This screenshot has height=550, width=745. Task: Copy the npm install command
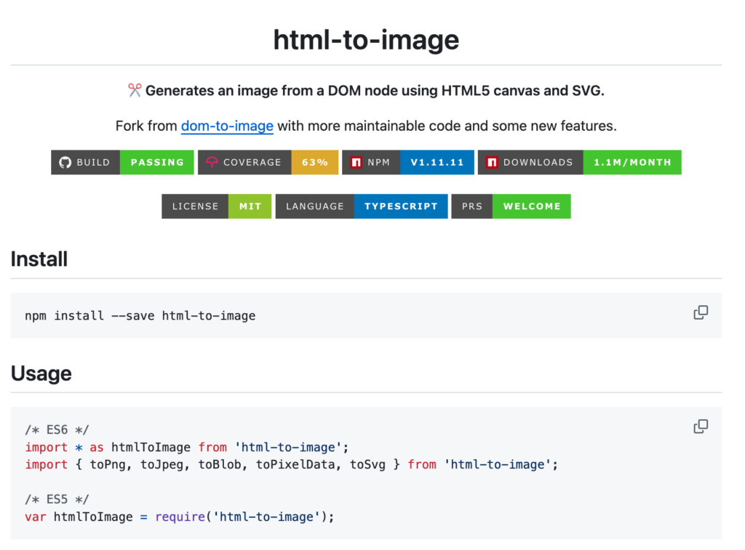(x=701, y=312)
